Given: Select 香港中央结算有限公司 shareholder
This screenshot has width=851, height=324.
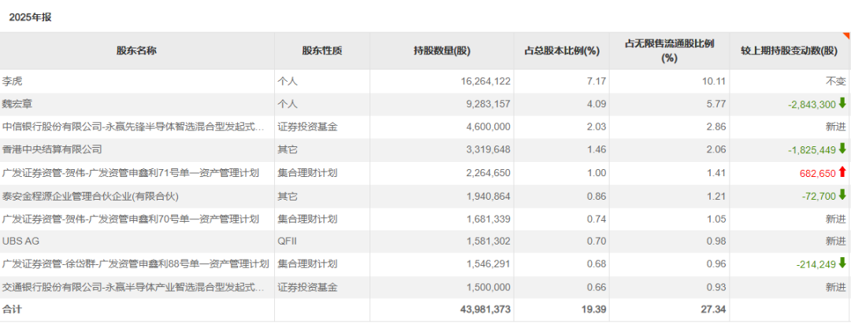Looking at the screenshot, I should [x=52, y=149].
